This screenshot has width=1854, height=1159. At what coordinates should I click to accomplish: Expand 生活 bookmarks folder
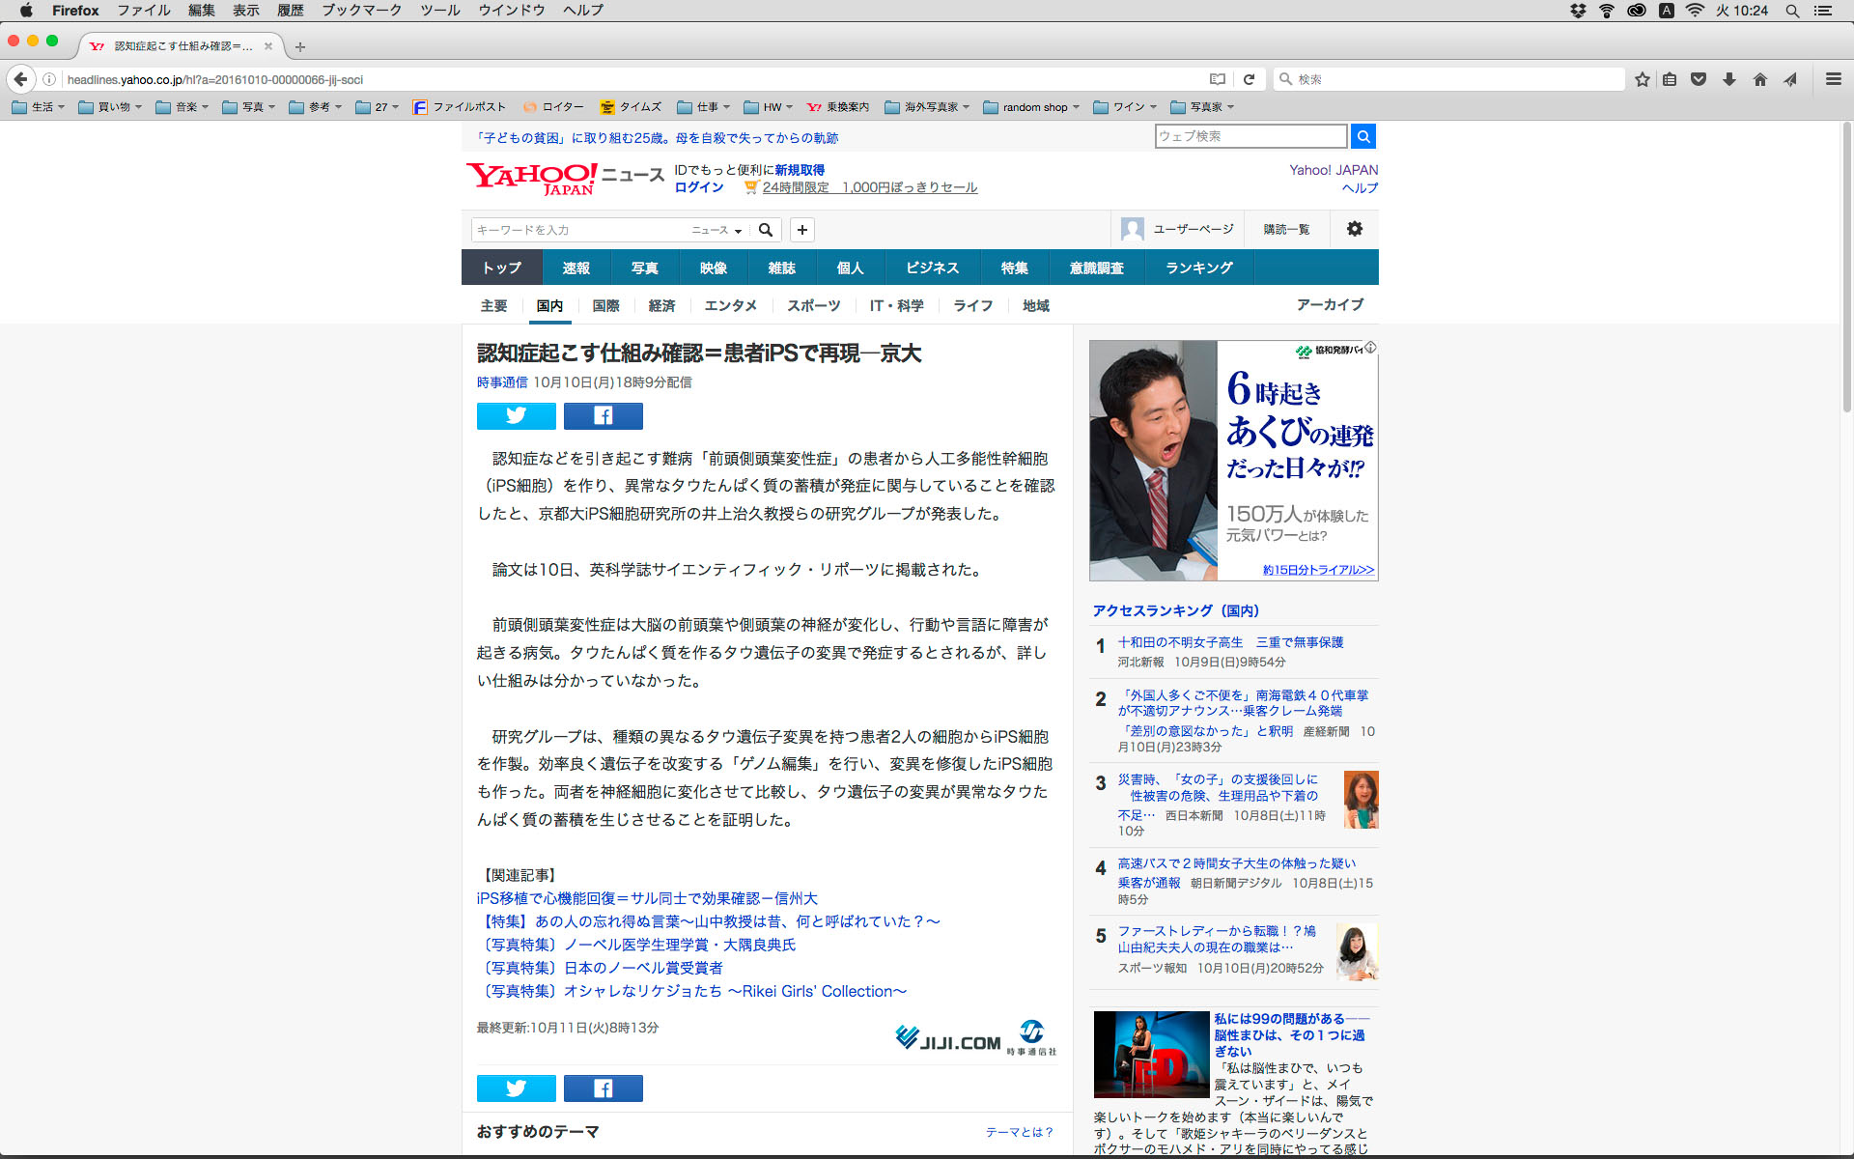coord(39,107)
